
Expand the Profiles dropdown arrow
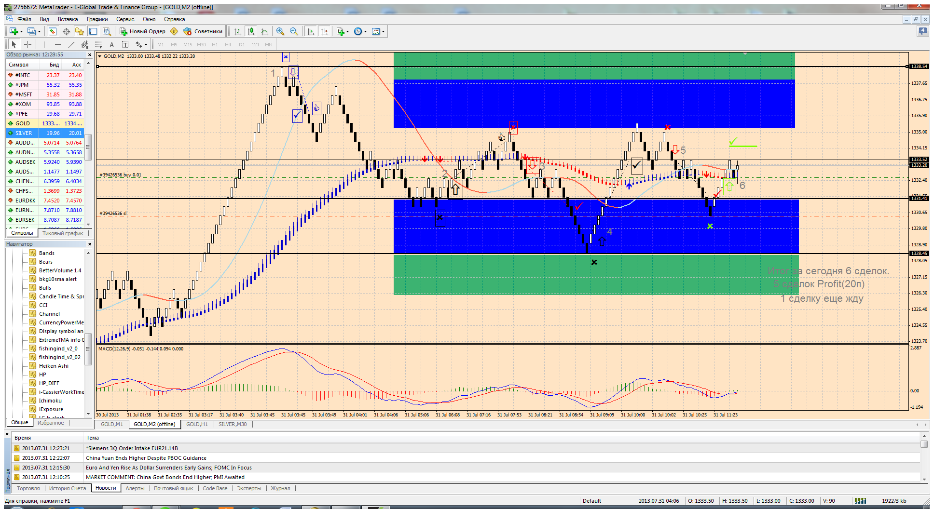[39, 31]
